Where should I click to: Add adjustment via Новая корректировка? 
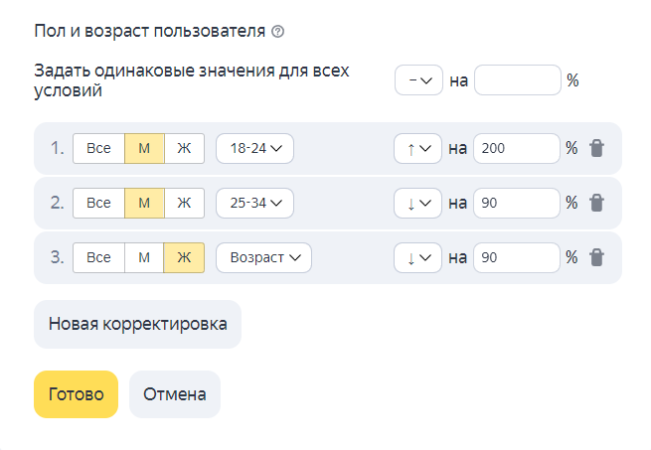[137, 324]
